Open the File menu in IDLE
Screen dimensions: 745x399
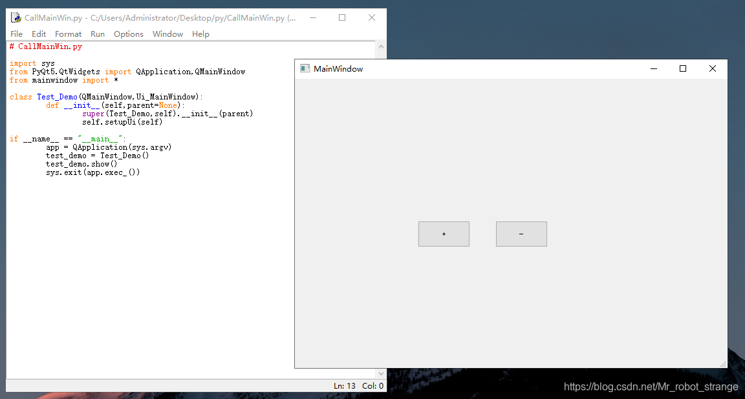[x=17, y=34]
